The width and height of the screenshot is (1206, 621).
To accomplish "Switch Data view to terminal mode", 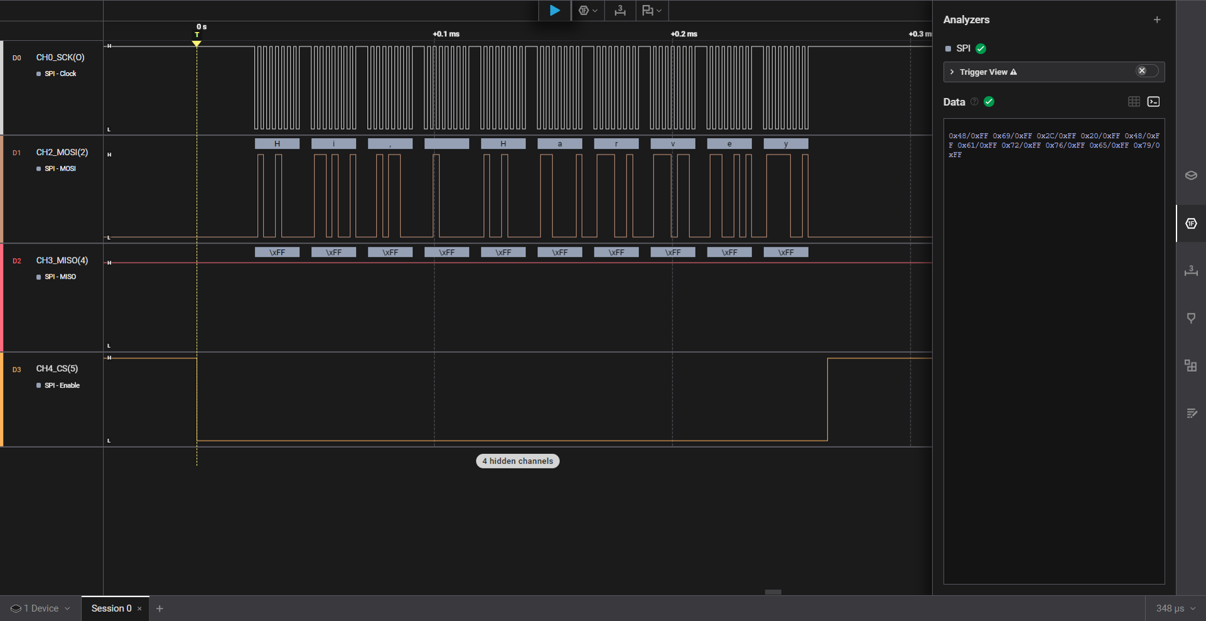I will [x=1153, y=101].
